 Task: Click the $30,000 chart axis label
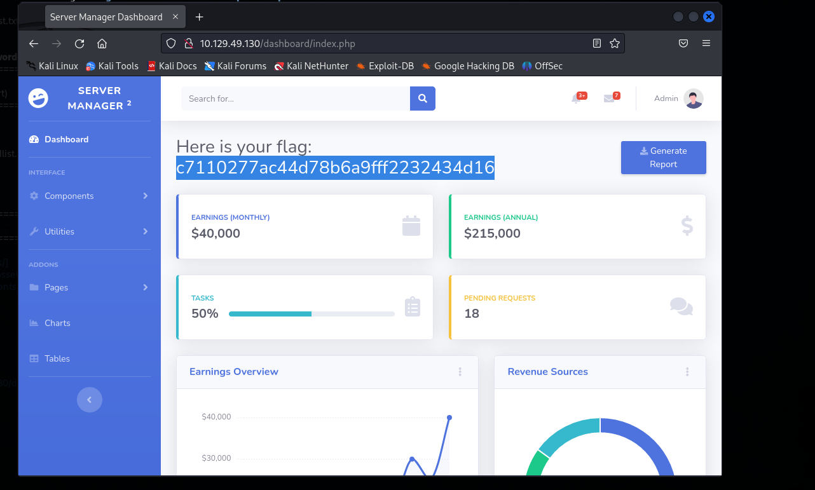(x=216, y=458)
